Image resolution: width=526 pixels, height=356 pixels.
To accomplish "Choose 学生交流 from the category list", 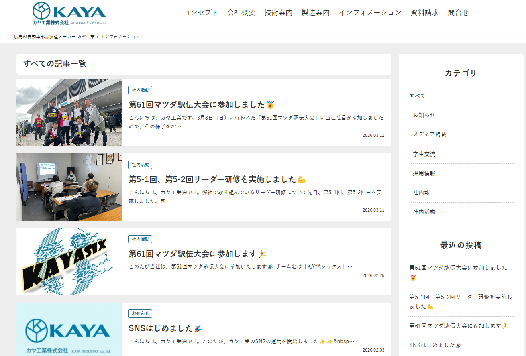I will pyautogui.click(x=424, y=154).
